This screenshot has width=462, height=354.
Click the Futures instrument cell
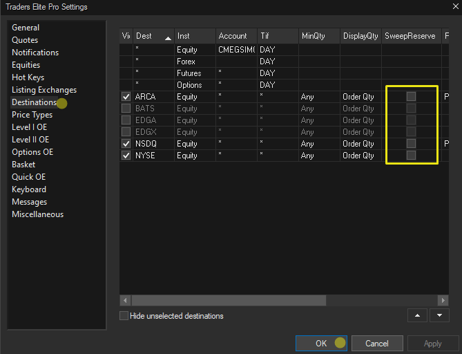195,73
